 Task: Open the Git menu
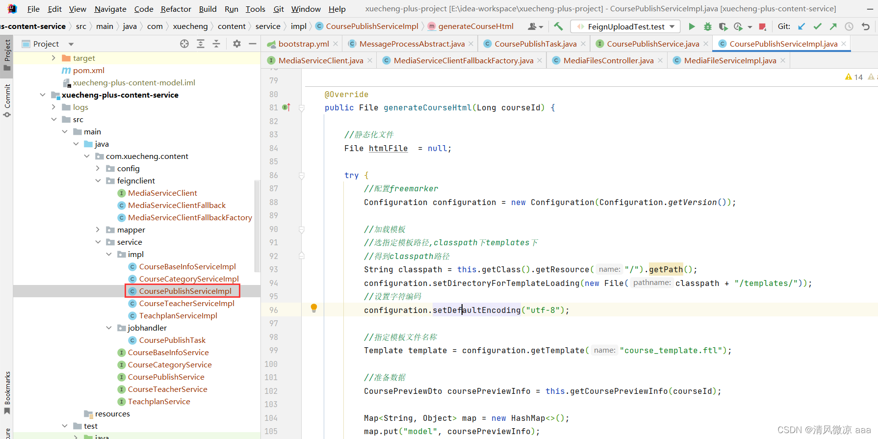(x=279, y=9)
